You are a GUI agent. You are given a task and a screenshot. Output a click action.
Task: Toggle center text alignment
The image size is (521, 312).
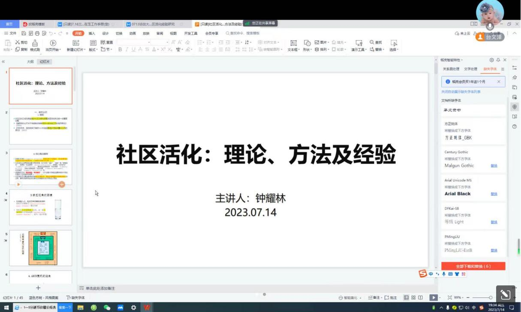208,49
